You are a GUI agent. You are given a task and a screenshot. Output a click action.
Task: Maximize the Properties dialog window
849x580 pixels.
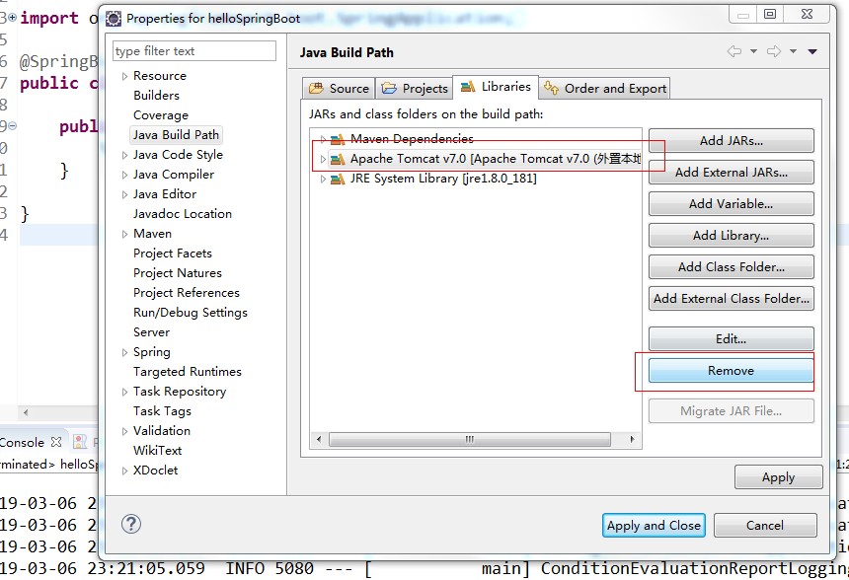(770, 14)
